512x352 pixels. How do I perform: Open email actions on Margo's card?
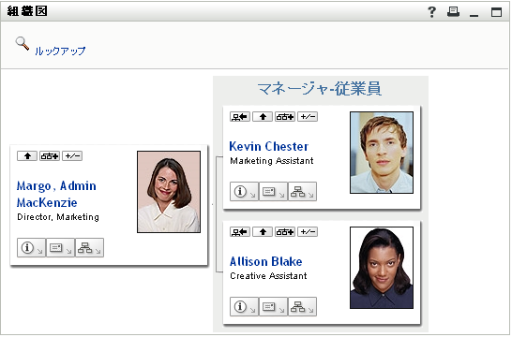point(60,248)
